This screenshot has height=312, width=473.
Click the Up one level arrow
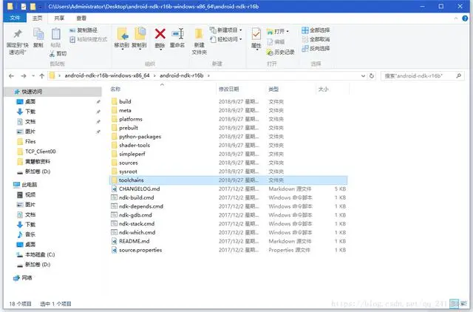42,76
